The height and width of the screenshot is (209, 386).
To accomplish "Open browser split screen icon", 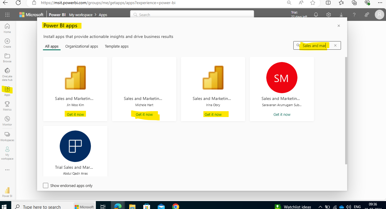I will (328, 3).
